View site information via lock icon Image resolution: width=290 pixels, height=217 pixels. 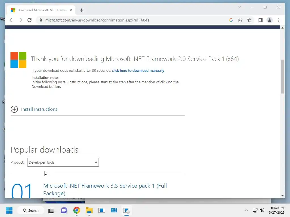41,20
